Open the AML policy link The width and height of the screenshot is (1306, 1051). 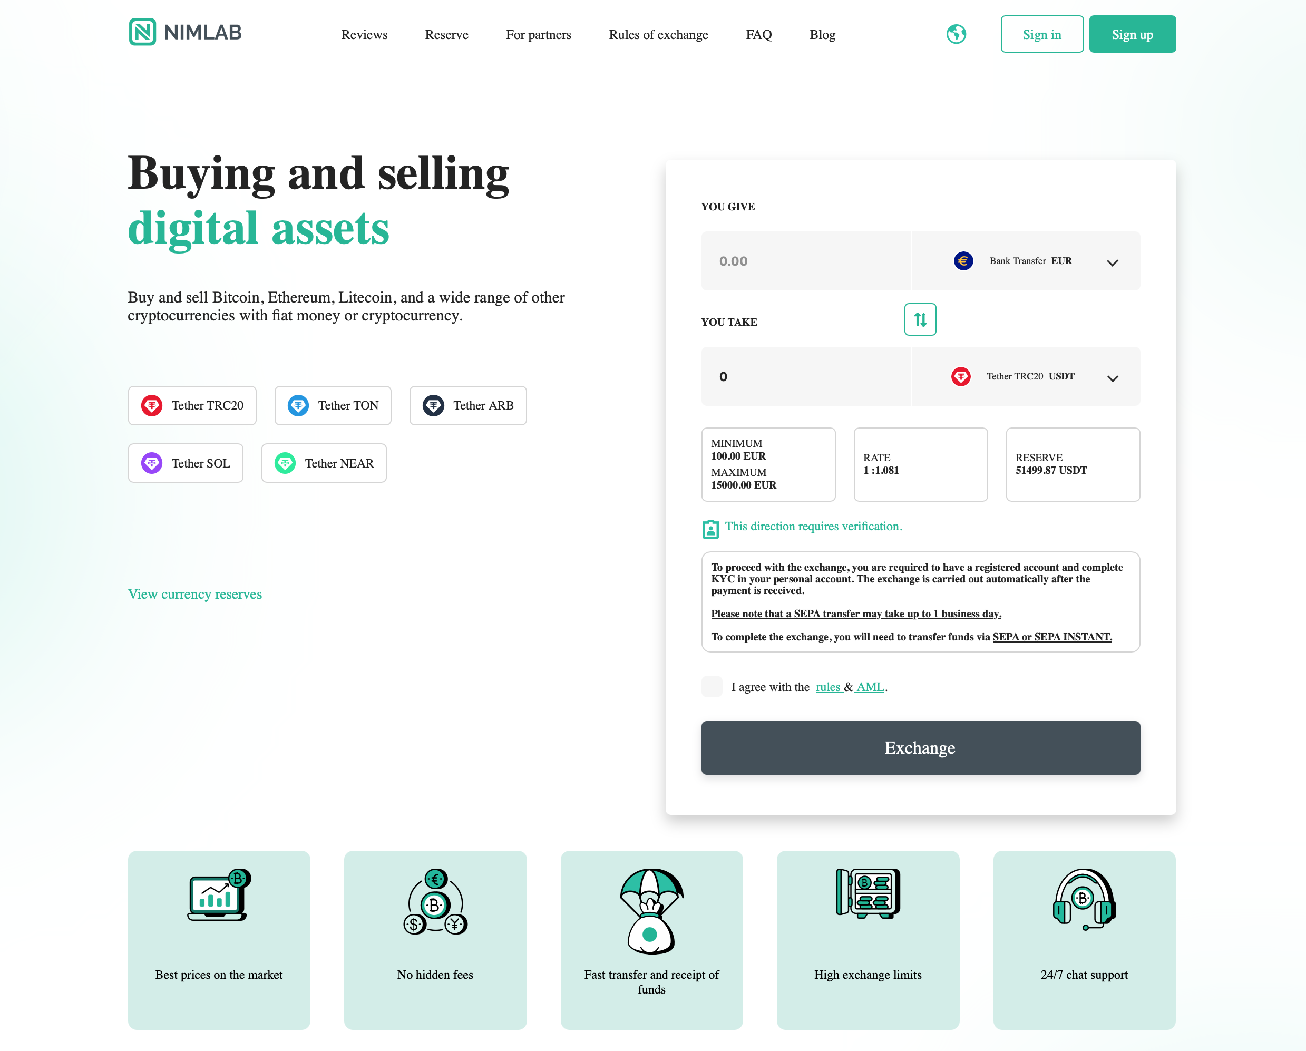pos(870,687)
